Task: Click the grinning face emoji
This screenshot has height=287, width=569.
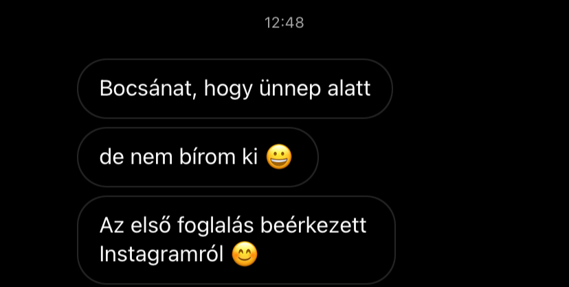Action: coord(279,157)
